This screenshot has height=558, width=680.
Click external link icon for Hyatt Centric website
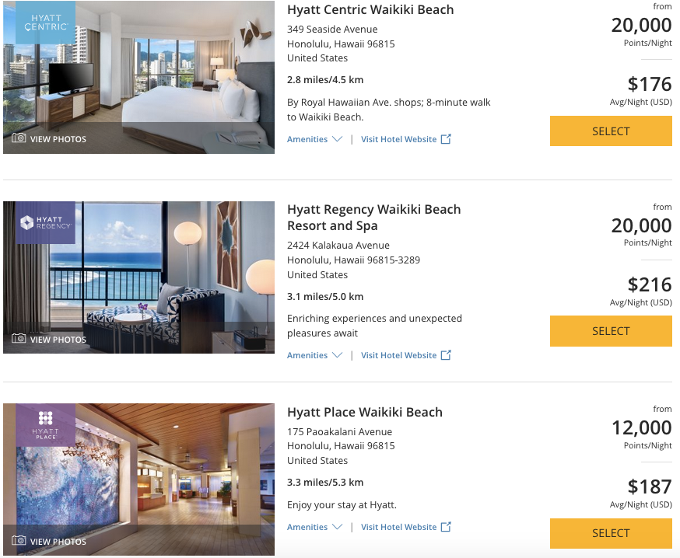(x=446, y=139)
